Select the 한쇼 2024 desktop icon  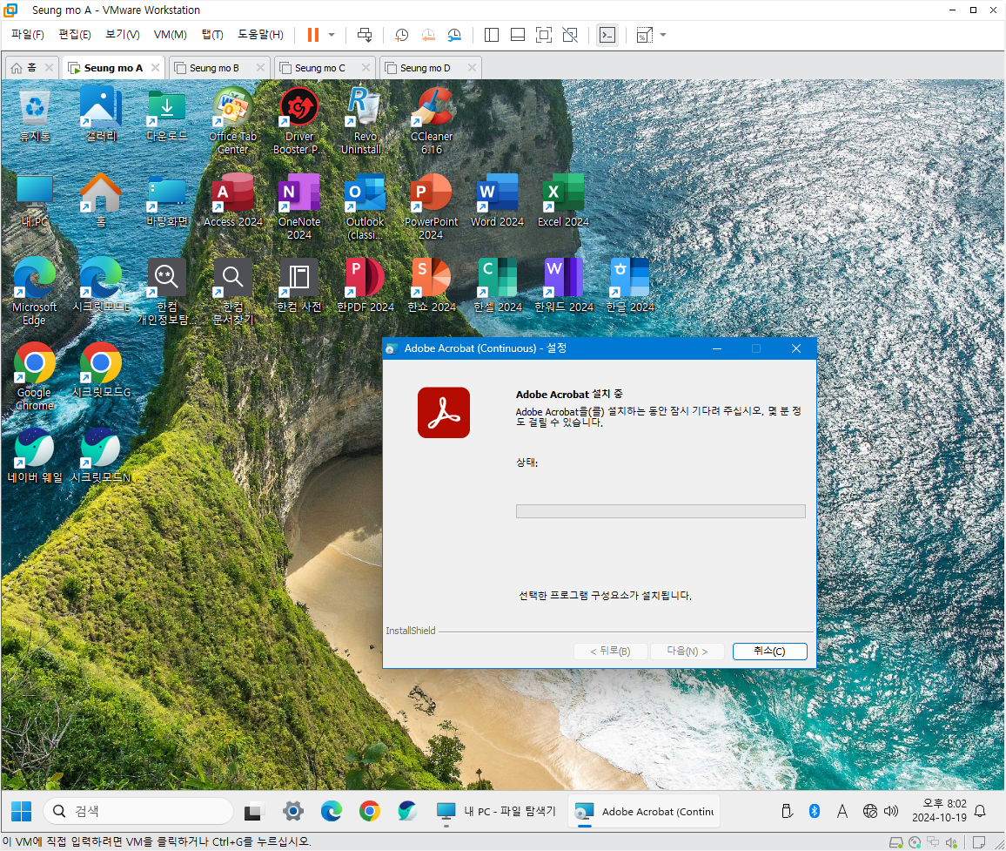432,286
